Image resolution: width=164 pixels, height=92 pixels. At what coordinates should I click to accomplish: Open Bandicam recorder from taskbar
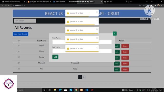(92, 90)
